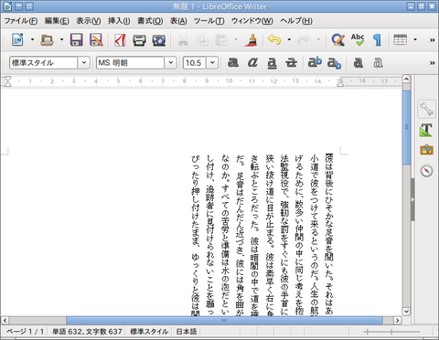The image size is (439, 340).
Task: Click the Print icon
Action: pyautogui.click(x=139, y=39)
